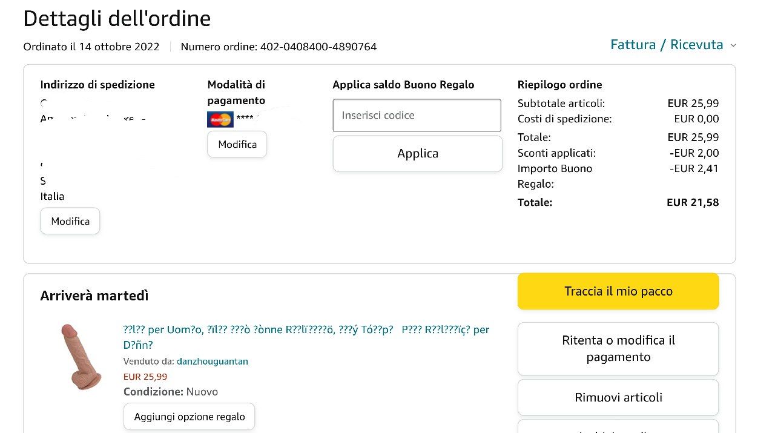The height and width of the screenshot is (433, 775).
Task: Open the Fattura / Ricevuta invoice link
Action: 667,45
